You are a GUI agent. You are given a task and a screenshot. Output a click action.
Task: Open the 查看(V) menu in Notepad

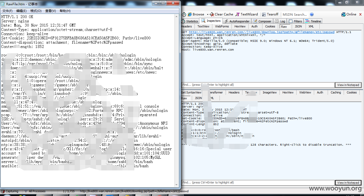[51, 11]
